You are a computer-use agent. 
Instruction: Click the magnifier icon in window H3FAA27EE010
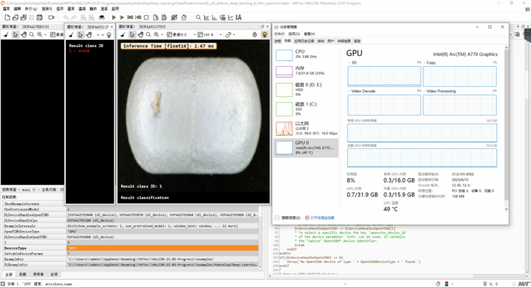32,34
